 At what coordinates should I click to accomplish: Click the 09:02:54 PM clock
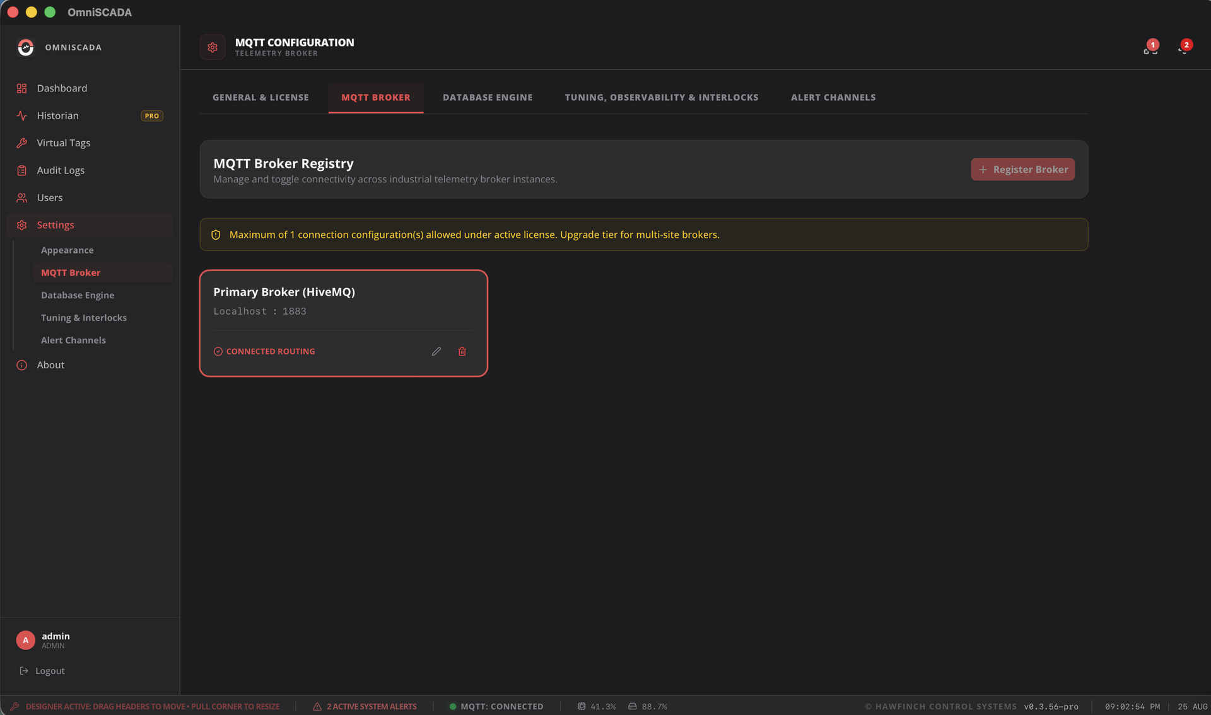tap(1132, 707)
